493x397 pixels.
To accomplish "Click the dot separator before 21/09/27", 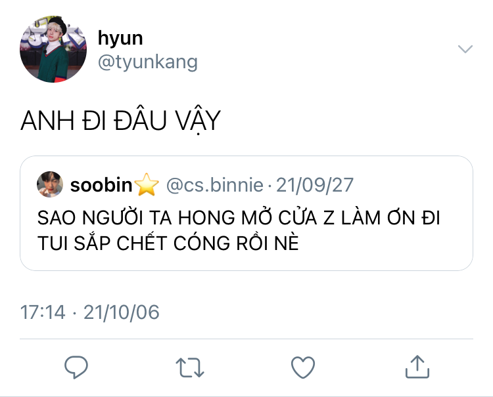I will (x=270, y=186).
